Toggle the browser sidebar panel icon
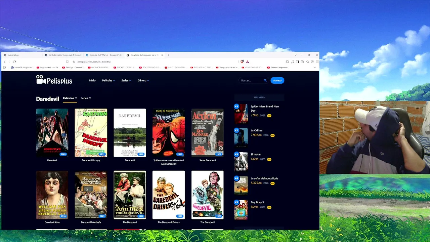Image resolution: width=430 pixels, height=242 pixels. [x=297, y=62]
